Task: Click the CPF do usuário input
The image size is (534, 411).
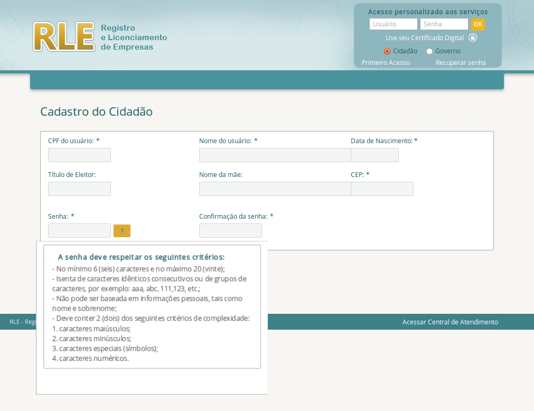Action: pos(79,155)
